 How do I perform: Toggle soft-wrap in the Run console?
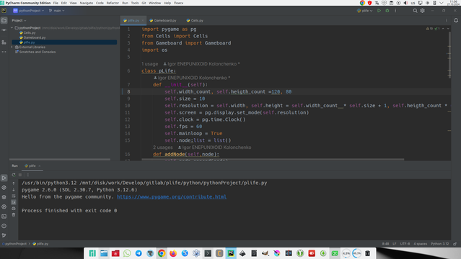(x=14, y=196)
